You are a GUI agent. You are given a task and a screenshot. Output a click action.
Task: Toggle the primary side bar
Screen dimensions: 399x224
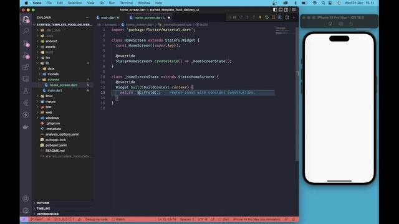click(275, 10)
